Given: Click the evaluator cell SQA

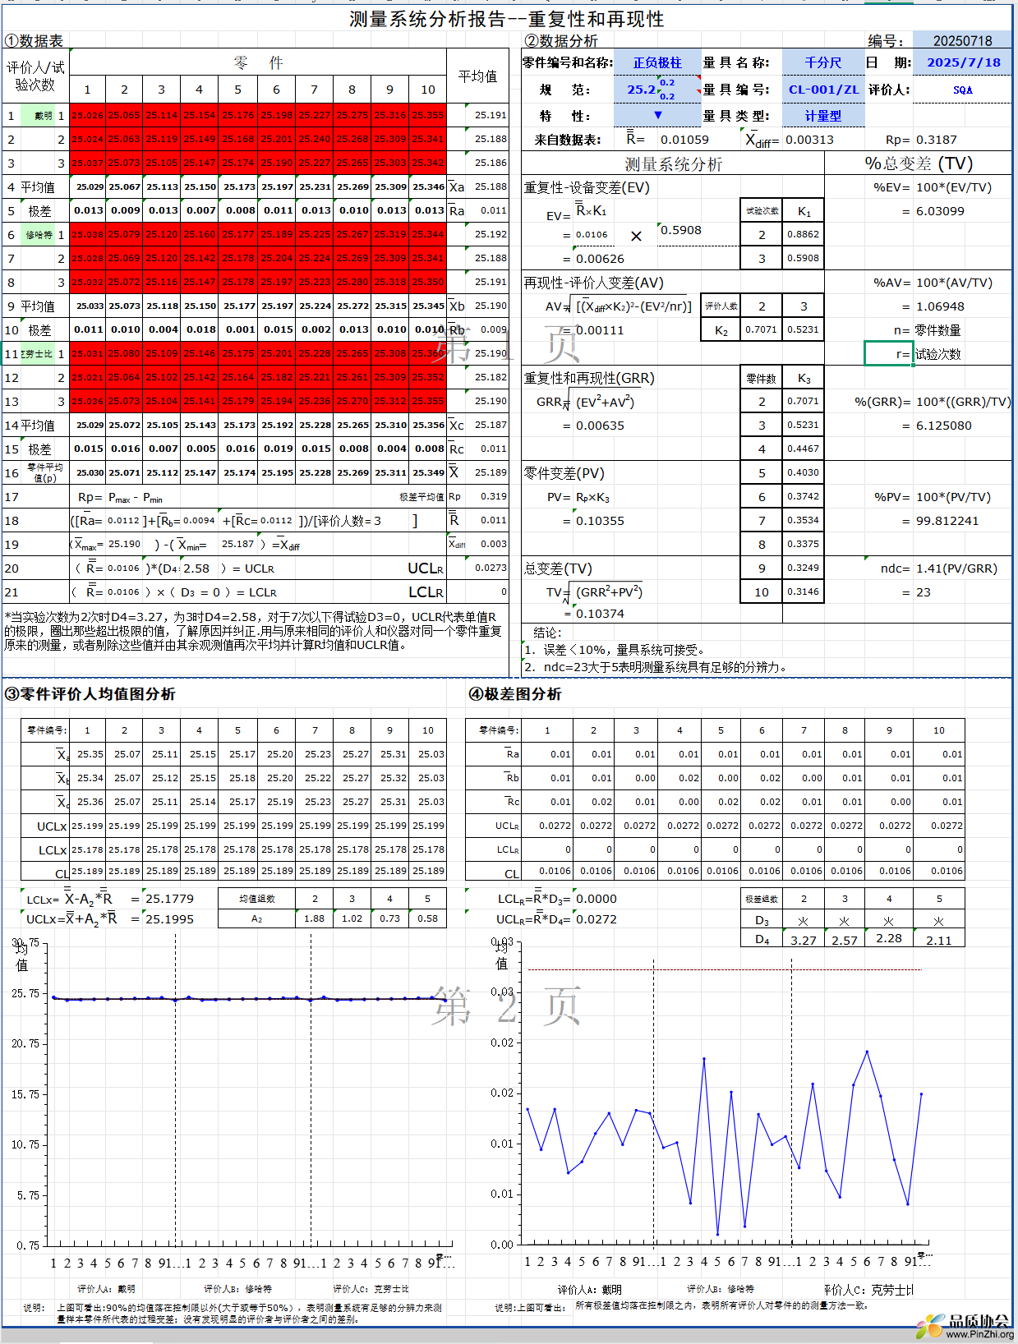Looking at the screenshot, I should 963,90.
